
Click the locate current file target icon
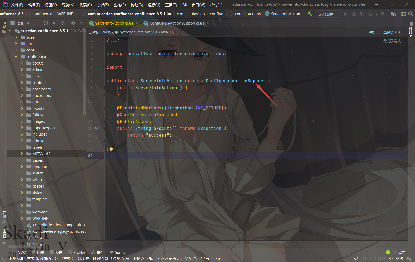point(46,23)
